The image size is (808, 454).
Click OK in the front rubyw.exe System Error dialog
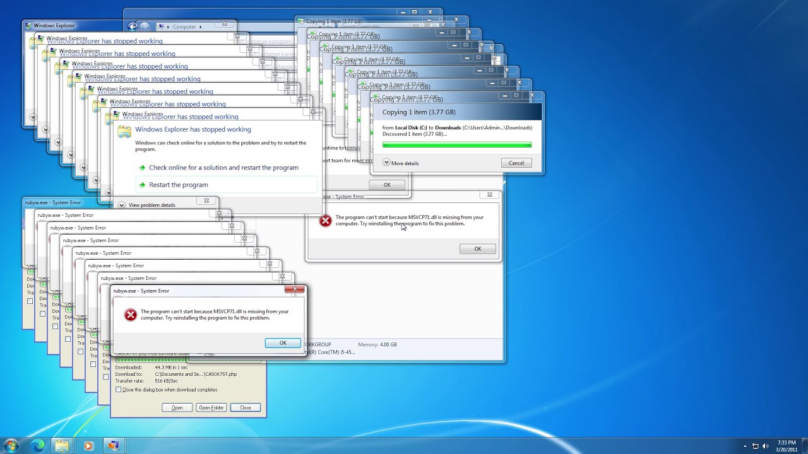tap(283, 343)
